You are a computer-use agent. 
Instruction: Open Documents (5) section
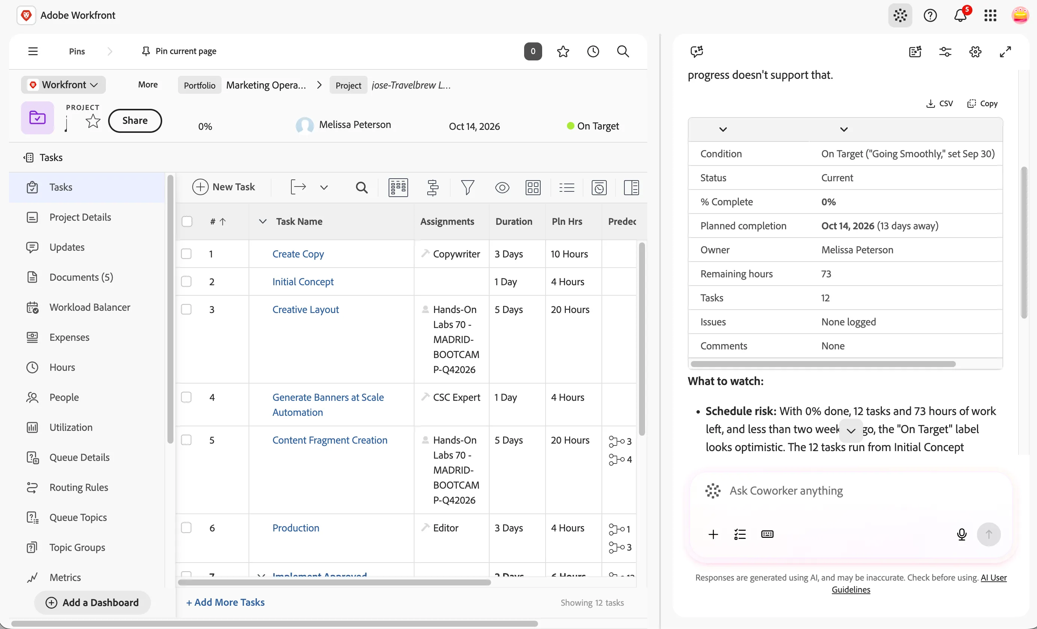[81, 277]
